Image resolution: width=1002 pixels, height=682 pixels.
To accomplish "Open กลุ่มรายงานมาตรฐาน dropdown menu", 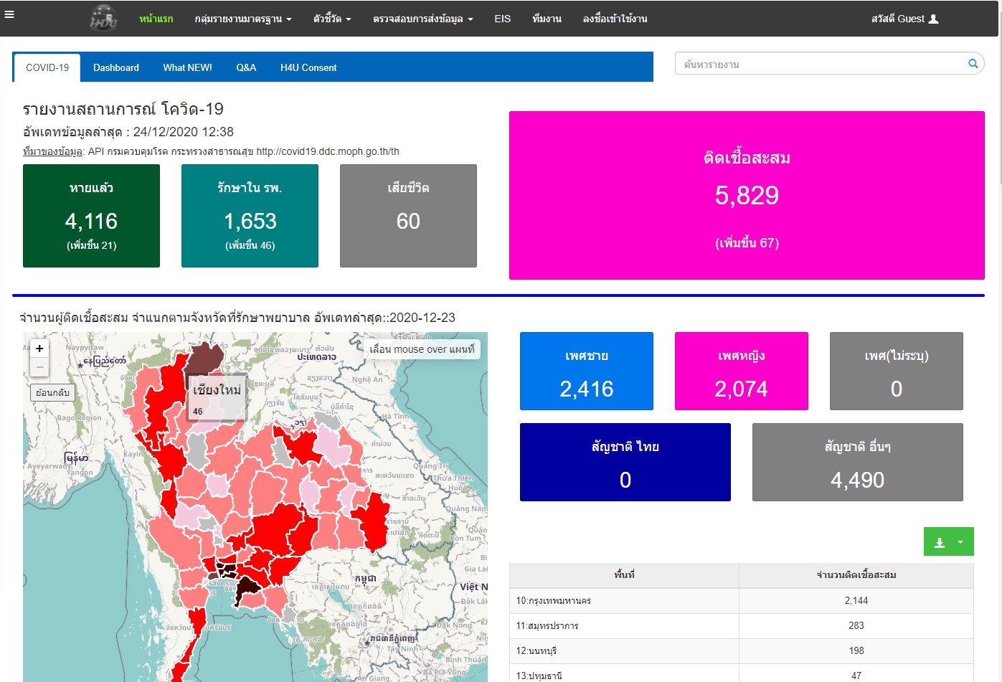I will 243,19.
